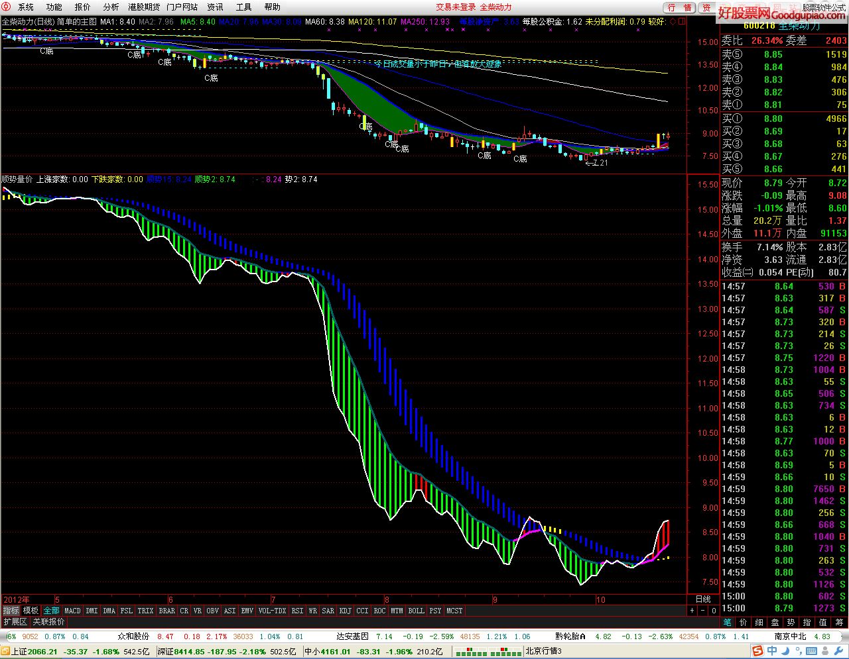This screenshot has width=849, height=659.
Task: Switch indicator to MTM
Action: 397,611
